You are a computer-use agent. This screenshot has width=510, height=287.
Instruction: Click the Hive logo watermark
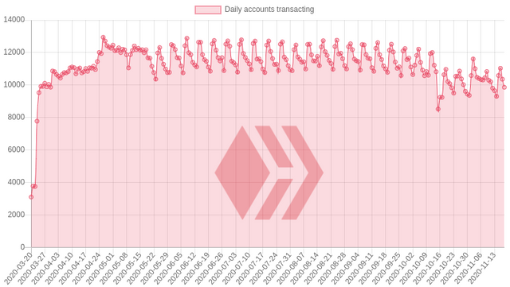tap(269, 173)
